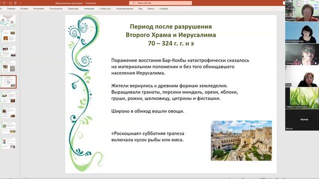Click the highlighted current slide thumbnail

(8, 82)
